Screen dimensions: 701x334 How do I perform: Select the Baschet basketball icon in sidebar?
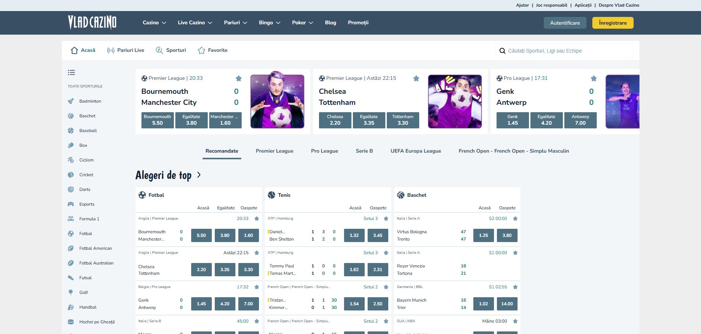pyautogui.click(x=71, y=116)
